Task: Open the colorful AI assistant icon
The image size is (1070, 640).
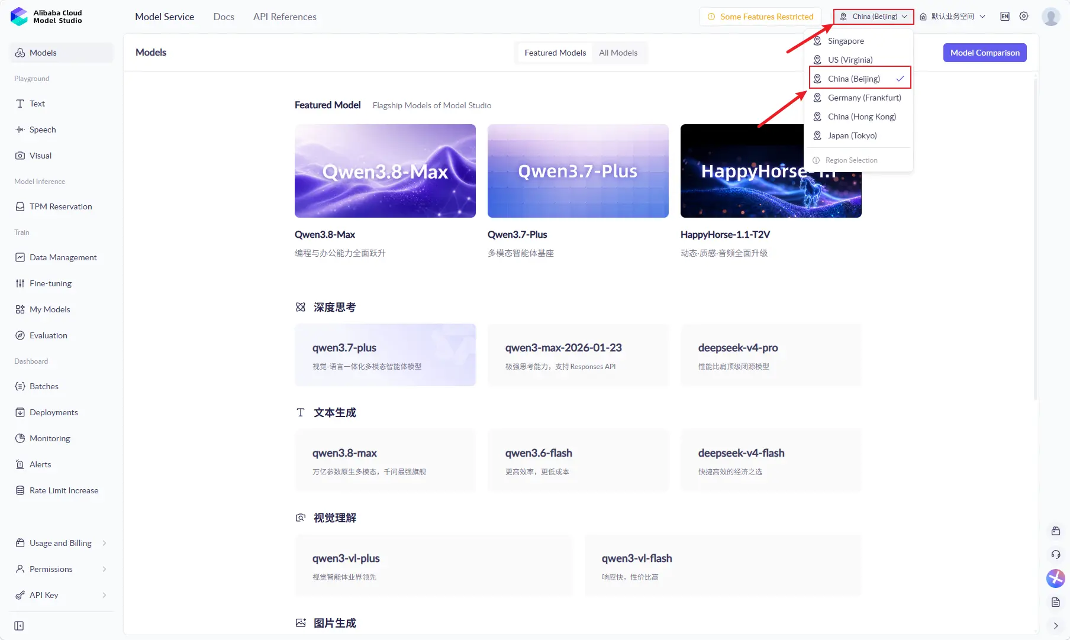Action: pyautogui.click(x=1056, y=578)
